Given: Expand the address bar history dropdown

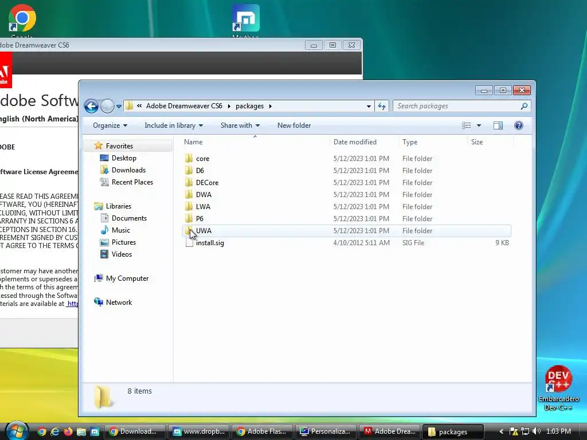Looking at the screenshot, I should tap(369, 106).
